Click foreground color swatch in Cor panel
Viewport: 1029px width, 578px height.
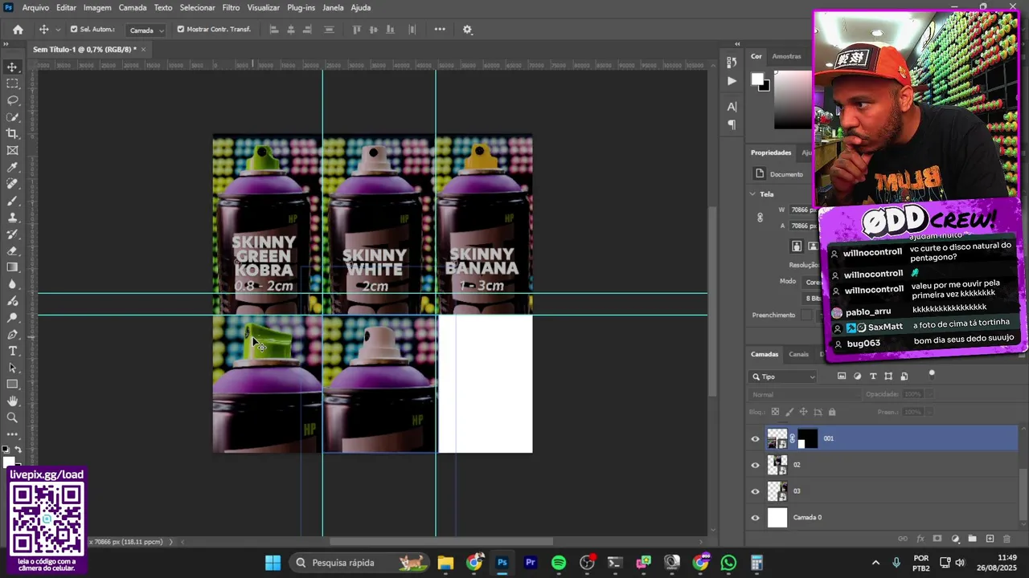coord(756,79)
